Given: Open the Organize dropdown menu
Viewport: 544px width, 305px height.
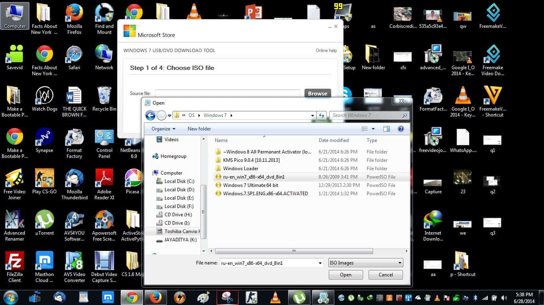Looking at the screenshot, I should [163, 129].
